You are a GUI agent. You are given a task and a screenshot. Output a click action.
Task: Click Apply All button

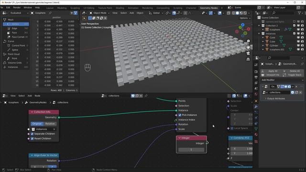(x=271, y=71)
